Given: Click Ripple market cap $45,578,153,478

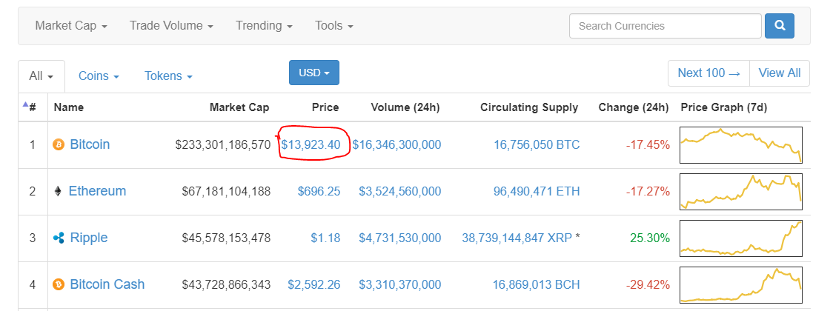Looking at the screenshot, I should pos(226,238).
